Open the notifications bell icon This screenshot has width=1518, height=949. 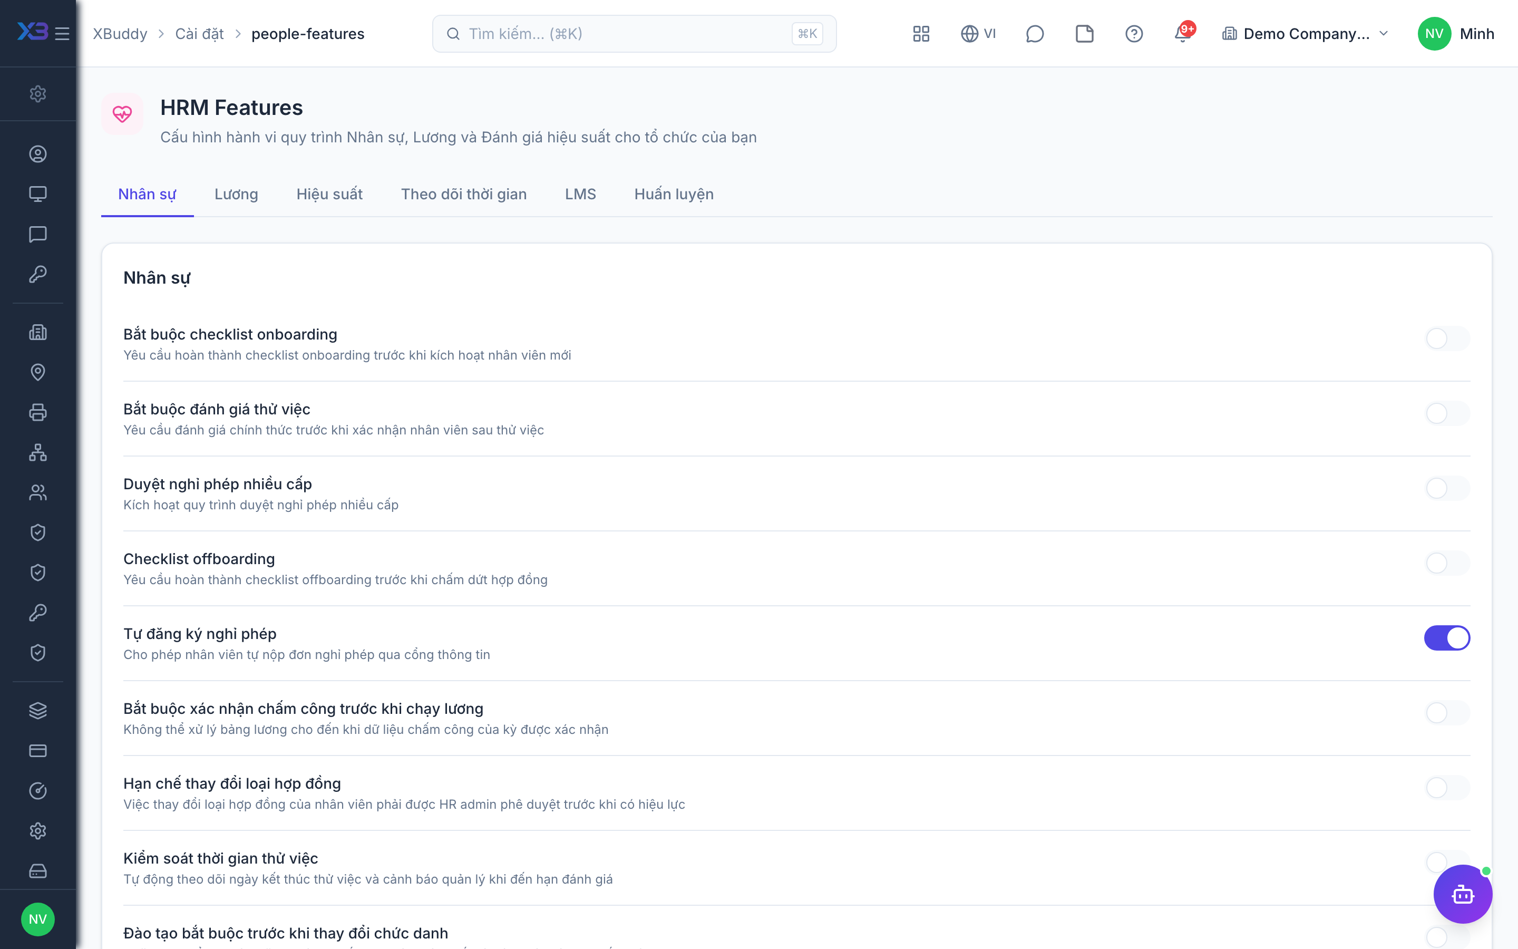tap(1182, 33)
